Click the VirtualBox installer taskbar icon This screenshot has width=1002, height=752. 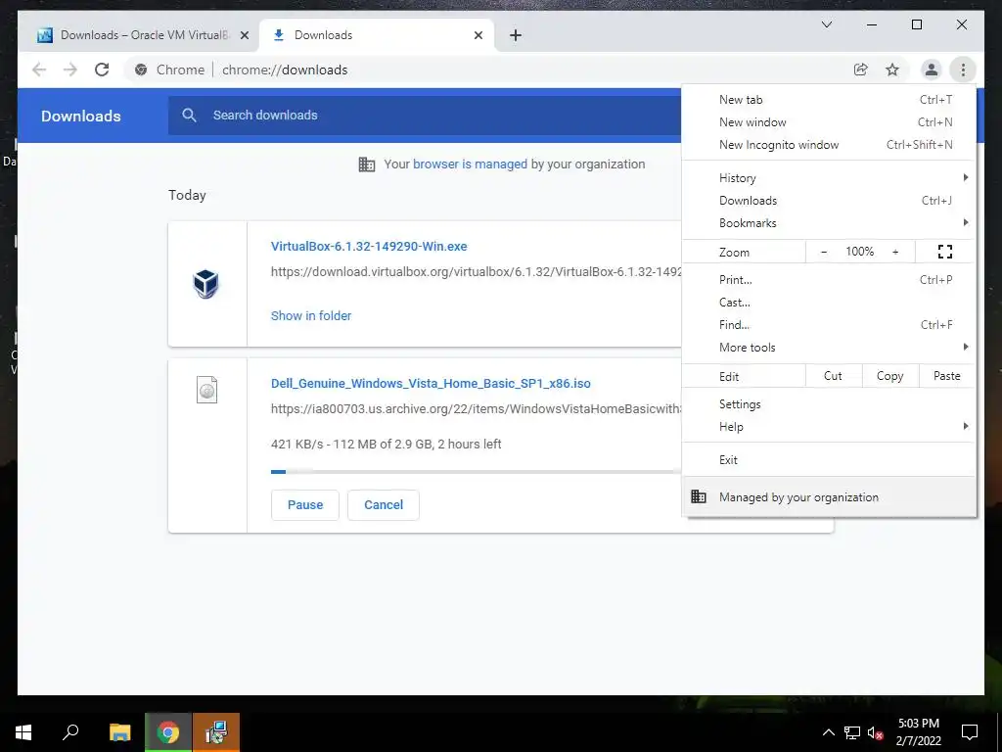tap(216, 732)
